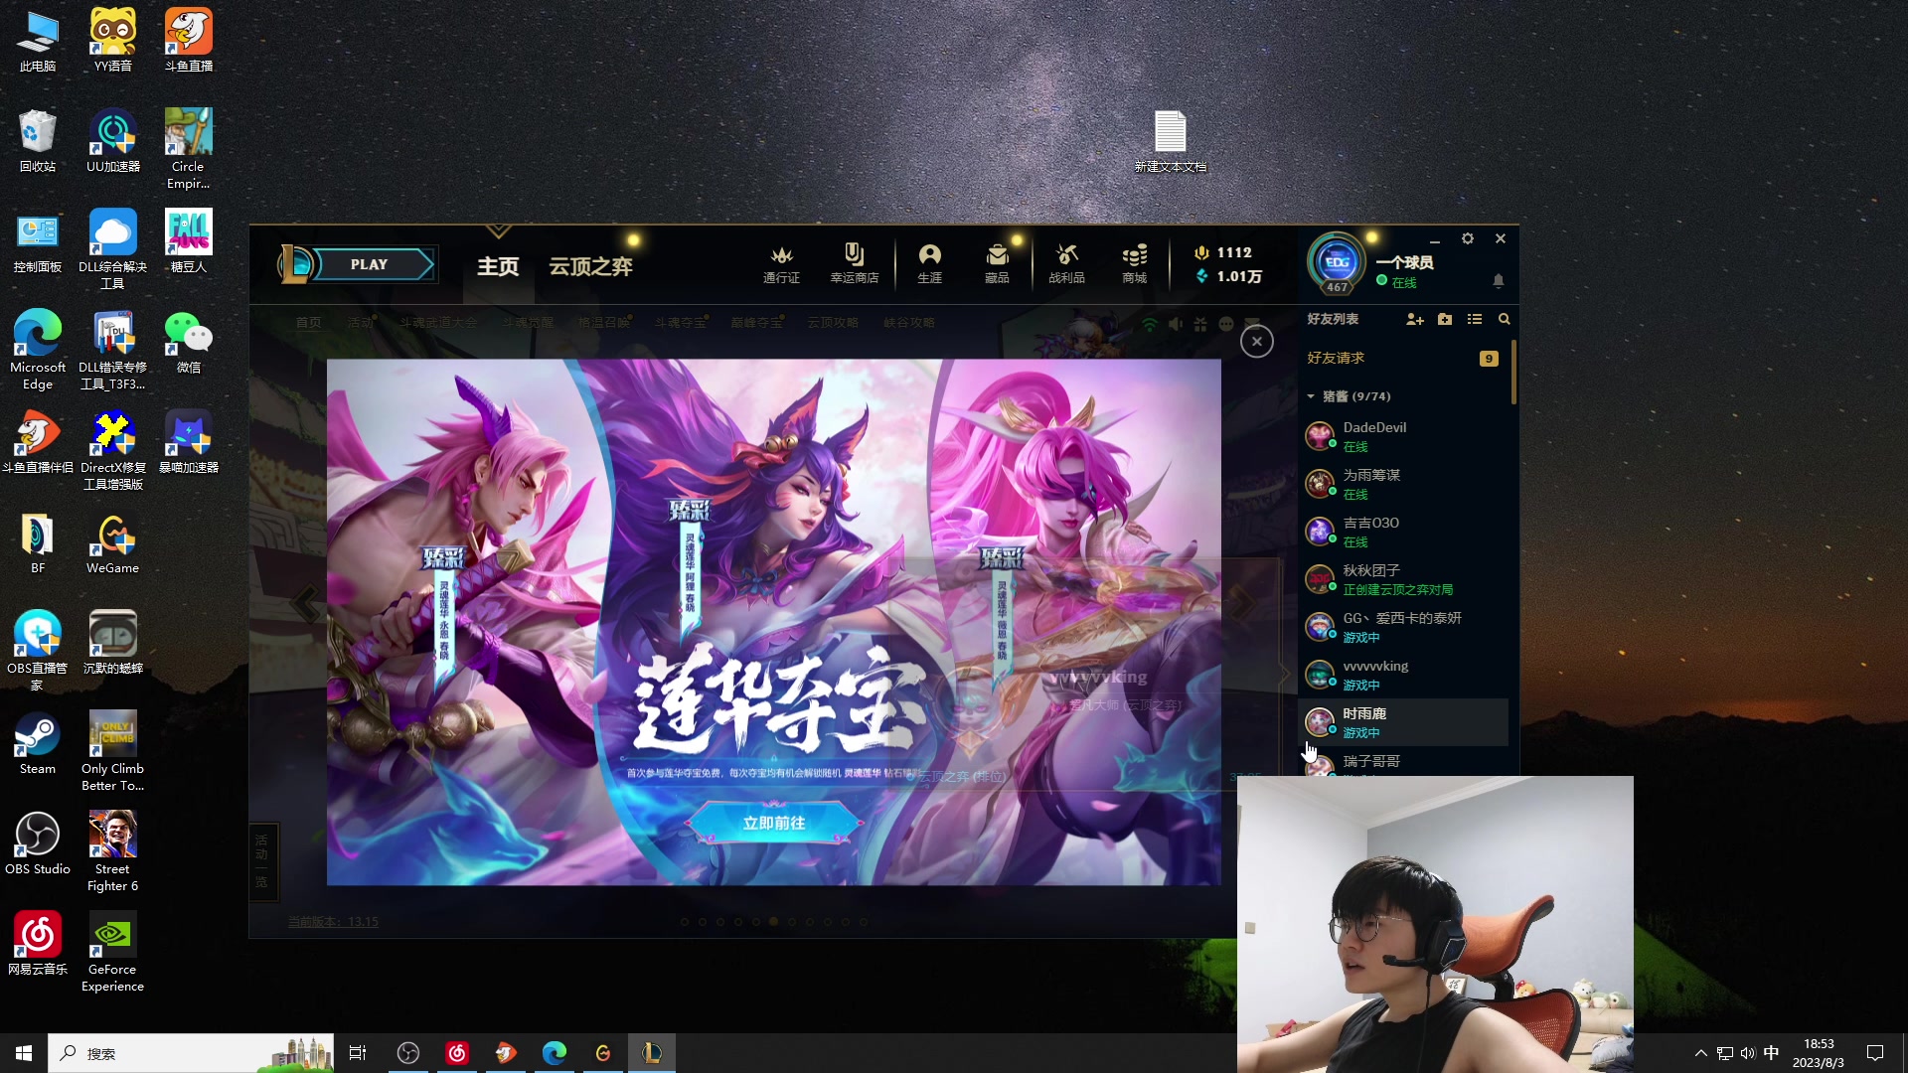Open GeForce Experience desktop icon

click(x=113, y=952)
